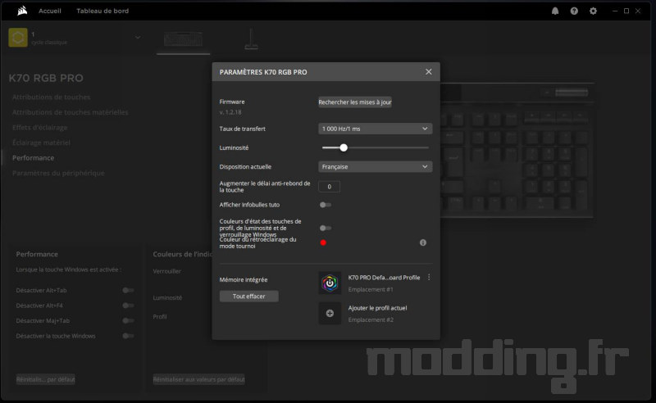Viewport: 656px width, 403px height.
Task: Expand the profile selector chevron
Action: (138, 38)
